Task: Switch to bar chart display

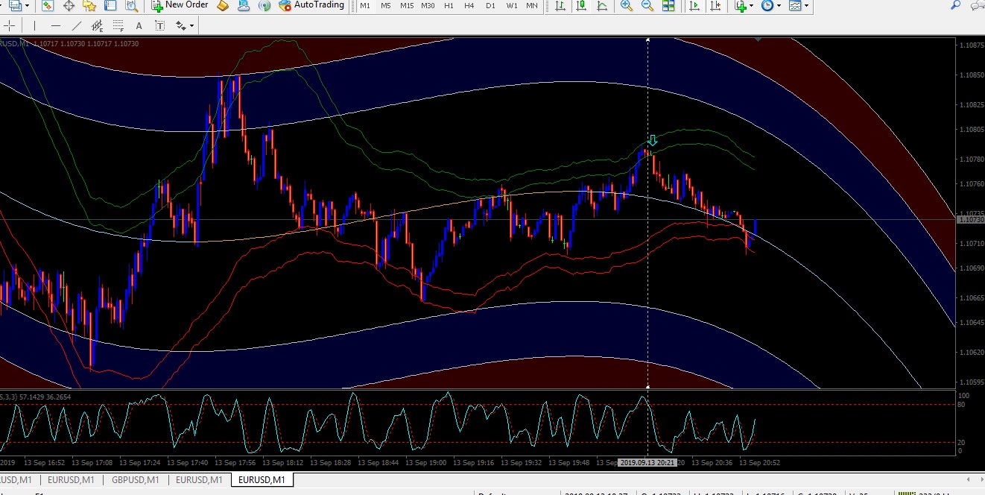Action: (x=559, y=6)
